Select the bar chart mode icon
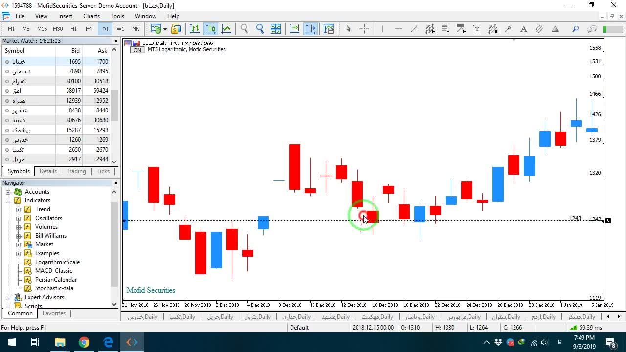Screen dimensions: 626x352 click(x=195, y=29)
